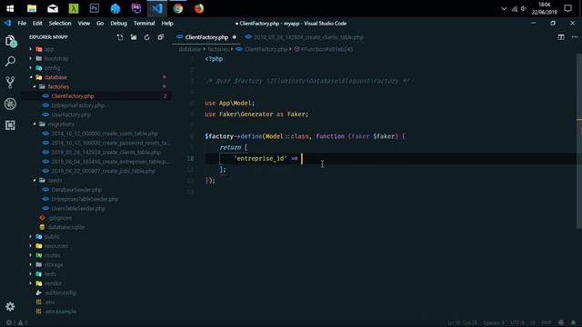Screen dimensions: 582x327
Task: Switch to the ClientFactory.php editor tab
Action: tap(206, 37)
